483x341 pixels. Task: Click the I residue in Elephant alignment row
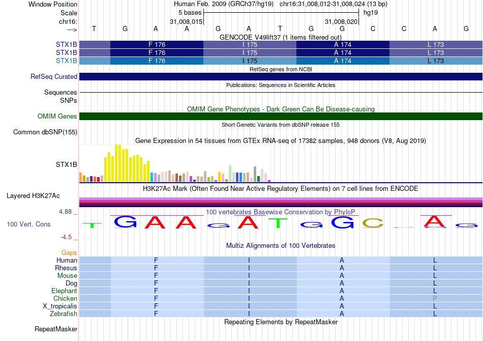(x=249, y=291)
